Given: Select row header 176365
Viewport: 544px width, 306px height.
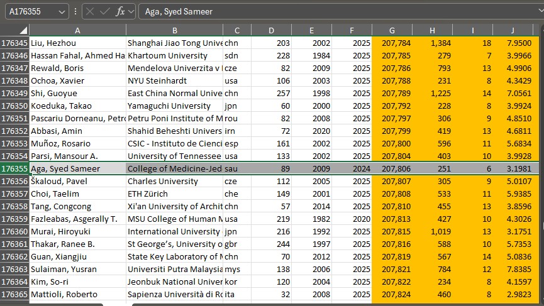Looking at the screenshot, I should 14,295.
